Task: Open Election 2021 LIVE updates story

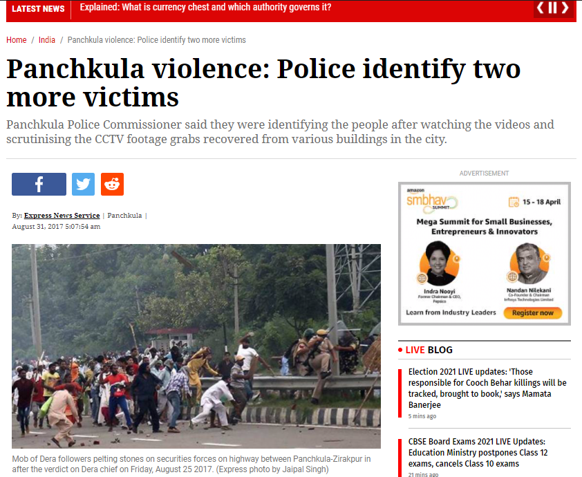Action: [x=487, y=389]
